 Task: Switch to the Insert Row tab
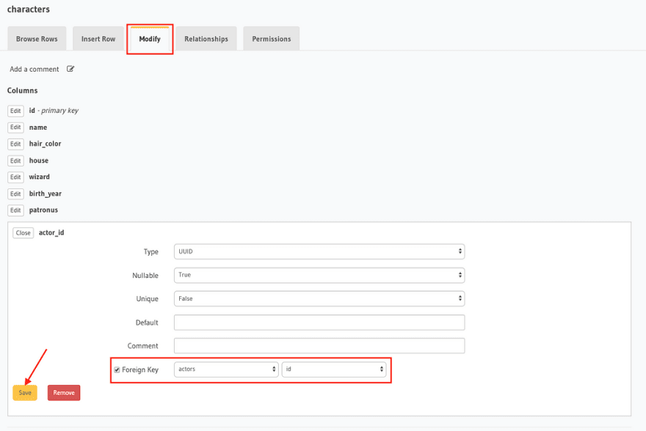(x=98, y=39)
